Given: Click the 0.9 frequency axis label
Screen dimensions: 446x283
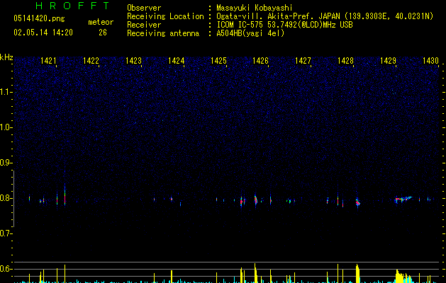Looking at the screenshot, I should click(6, 163).
